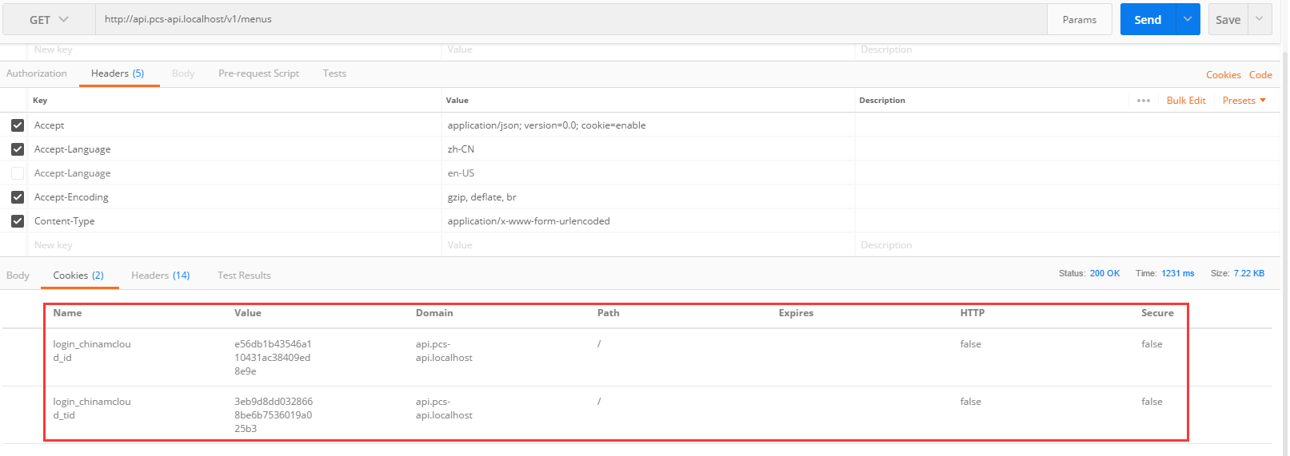The width and height of the screenshot is (1290, 456).
Task: Click the Send button
Action: tap(1147, 19)
